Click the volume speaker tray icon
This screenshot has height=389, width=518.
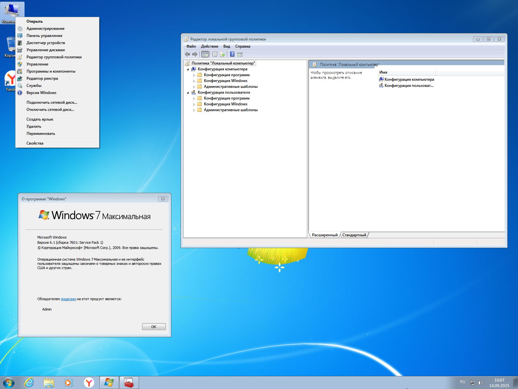coord(480,383)
